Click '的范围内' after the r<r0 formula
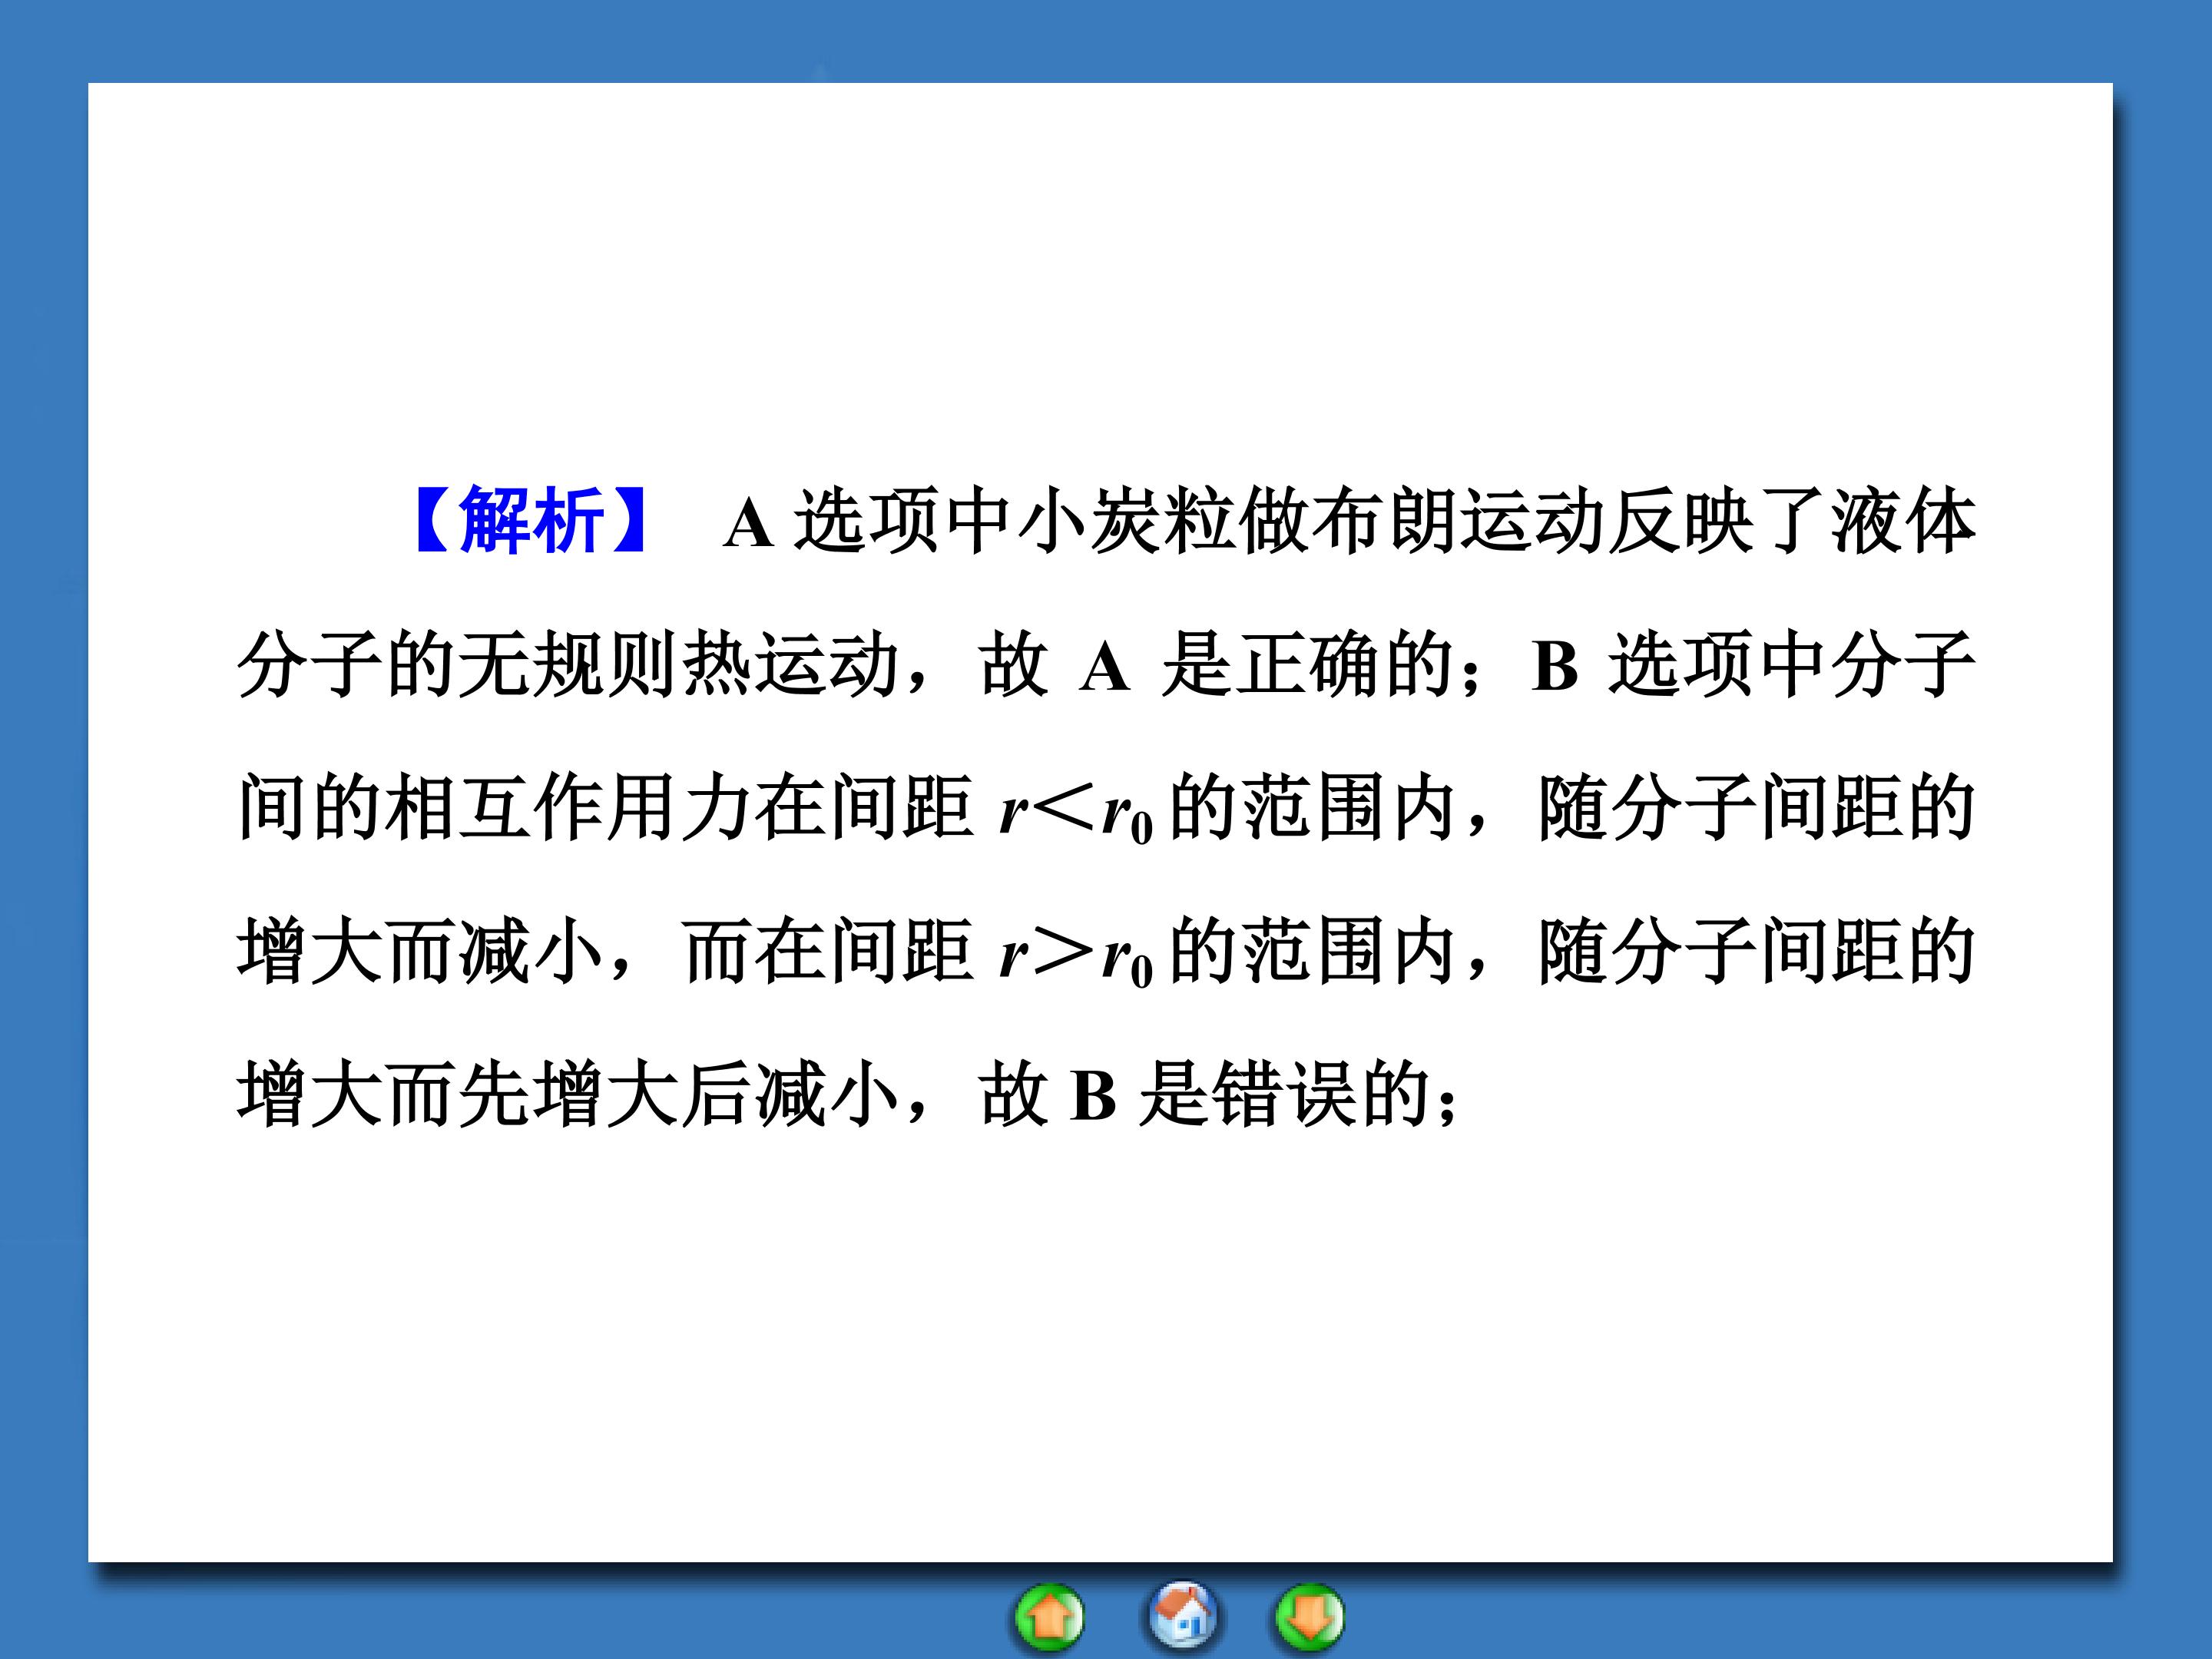 (1312, 807)
